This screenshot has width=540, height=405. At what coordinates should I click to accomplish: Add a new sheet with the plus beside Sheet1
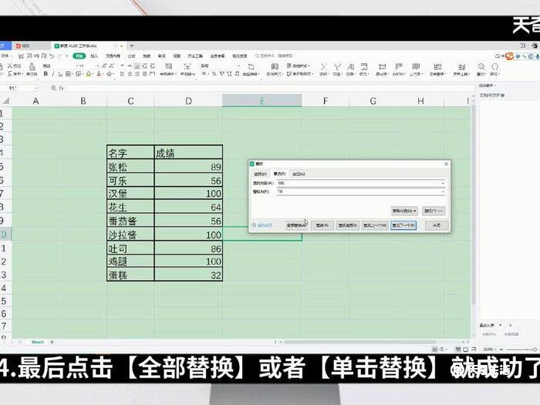52,342
